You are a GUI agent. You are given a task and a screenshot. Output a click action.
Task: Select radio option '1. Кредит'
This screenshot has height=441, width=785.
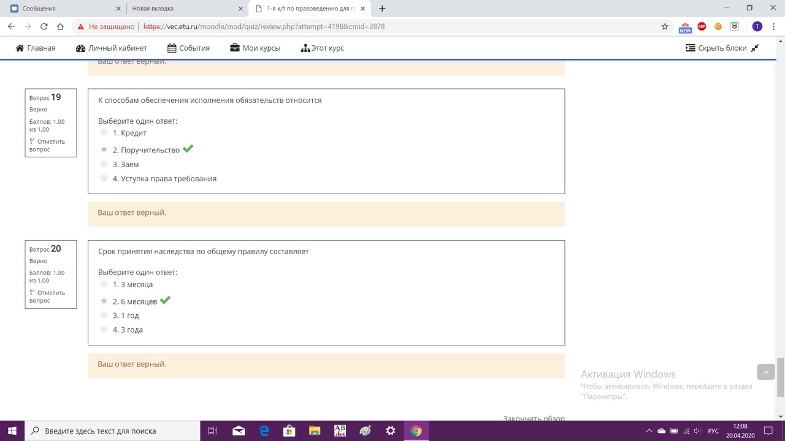[x=104, y=132]
